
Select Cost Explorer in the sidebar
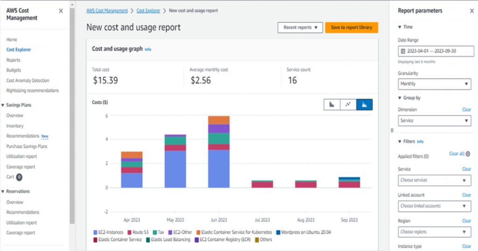[x=19, y=49]
